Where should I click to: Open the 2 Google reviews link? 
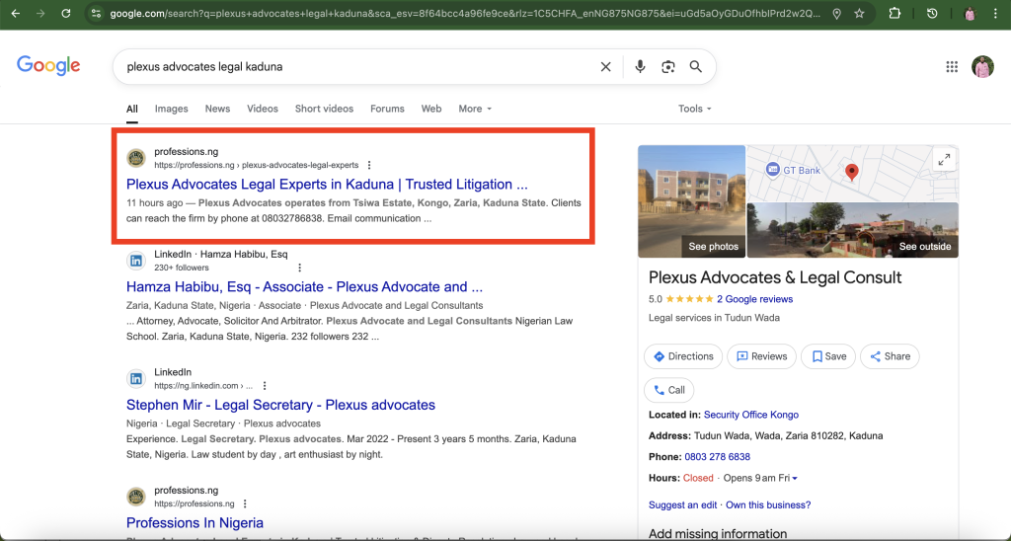click(755, 299)
